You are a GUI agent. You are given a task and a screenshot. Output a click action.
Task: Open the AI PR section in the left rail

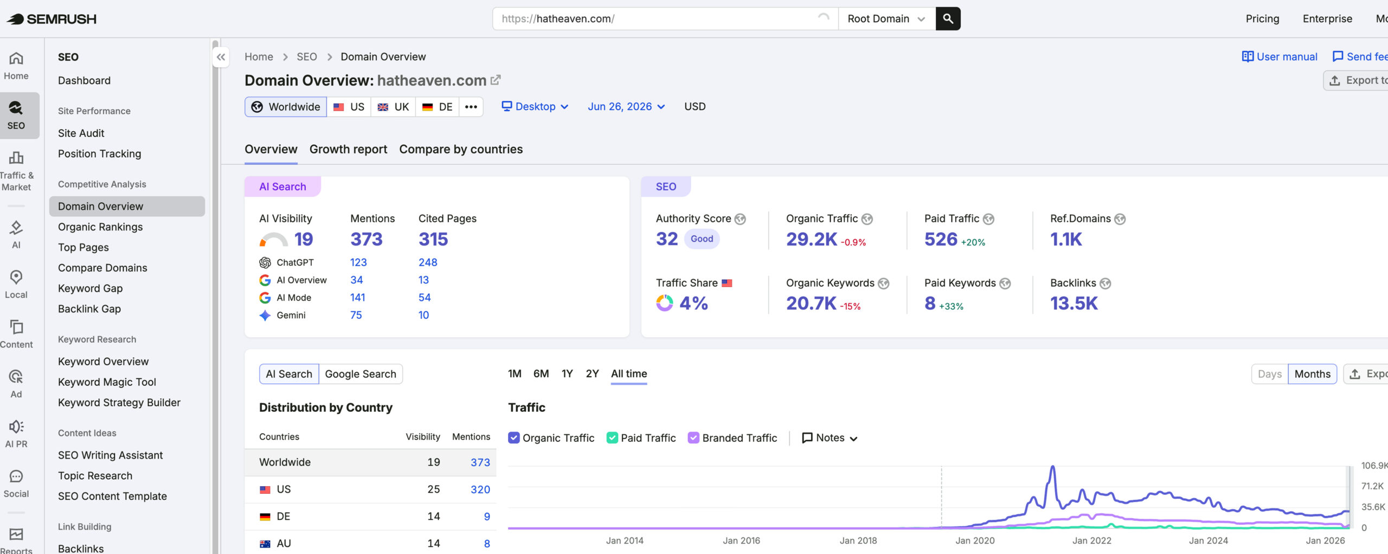(16, 434)
